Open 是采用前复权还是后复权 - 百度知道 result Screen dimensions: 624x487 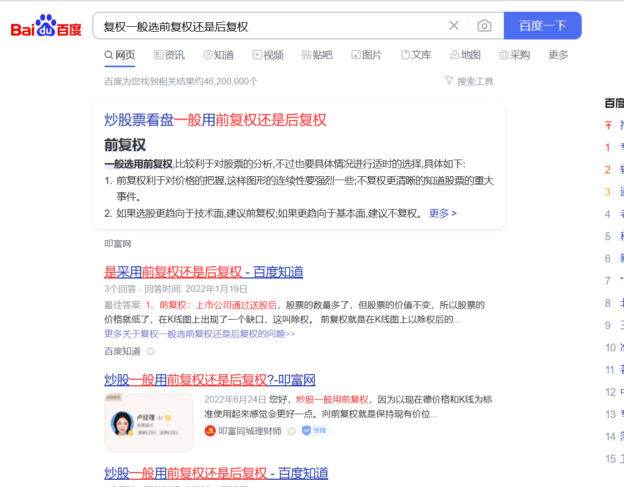204,272
